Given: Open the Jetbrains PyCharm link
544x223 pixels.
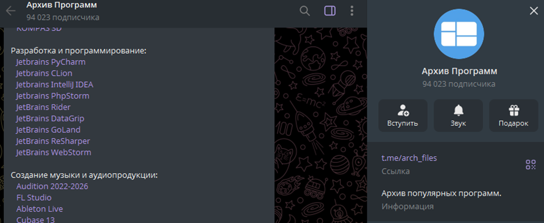Looking at the screenshot, I should tap(51, 62).
